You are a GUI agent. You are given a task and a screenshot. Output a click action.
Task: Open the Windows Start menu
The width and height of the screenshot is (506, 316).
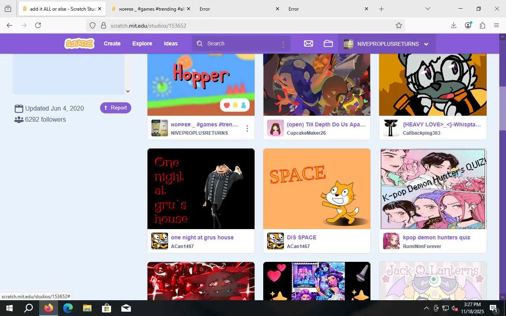coord(9,308)
